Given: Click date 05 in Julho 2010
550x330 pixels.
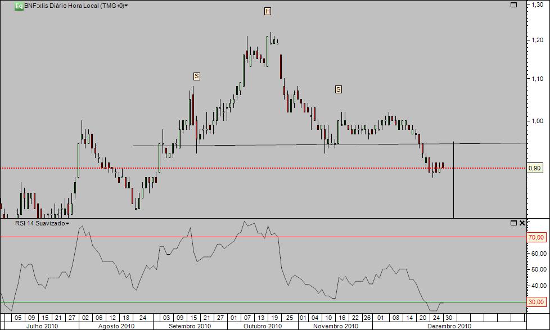Looking at the screenshot, I should (18, 318).
